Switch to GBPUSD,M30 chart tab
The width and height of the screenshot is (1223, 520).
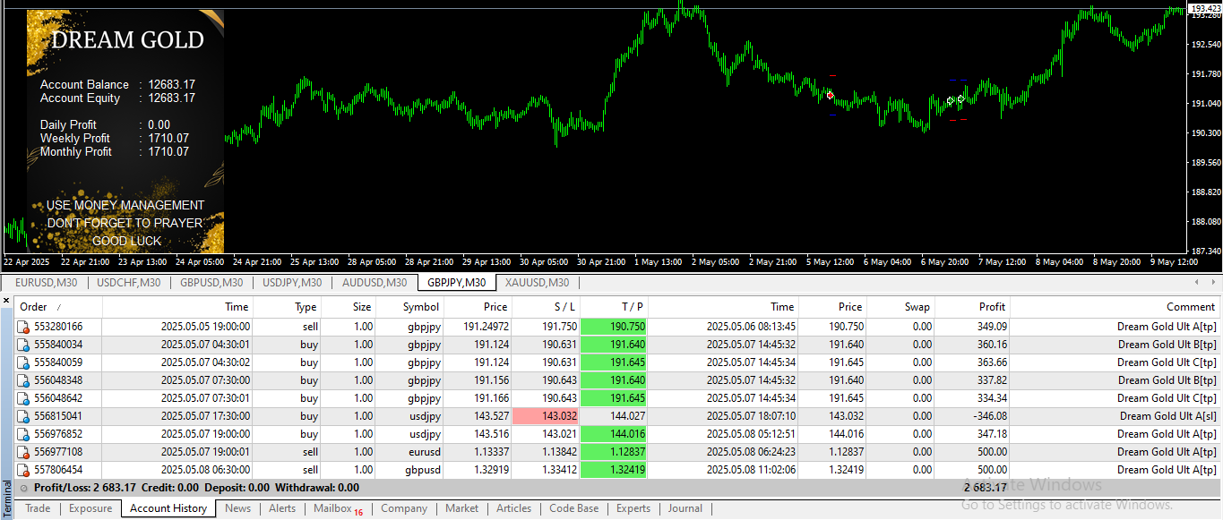(211, 283)
